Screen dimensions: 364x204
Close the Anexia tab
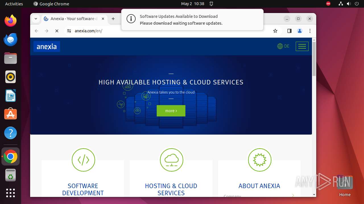point(103,19)
